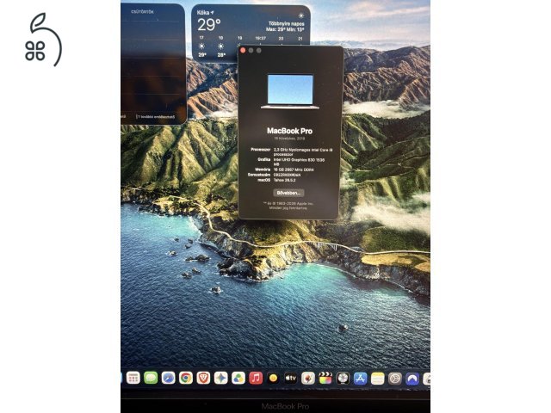Click the Apple copyright text
The image size is (551, 413).
288,206
